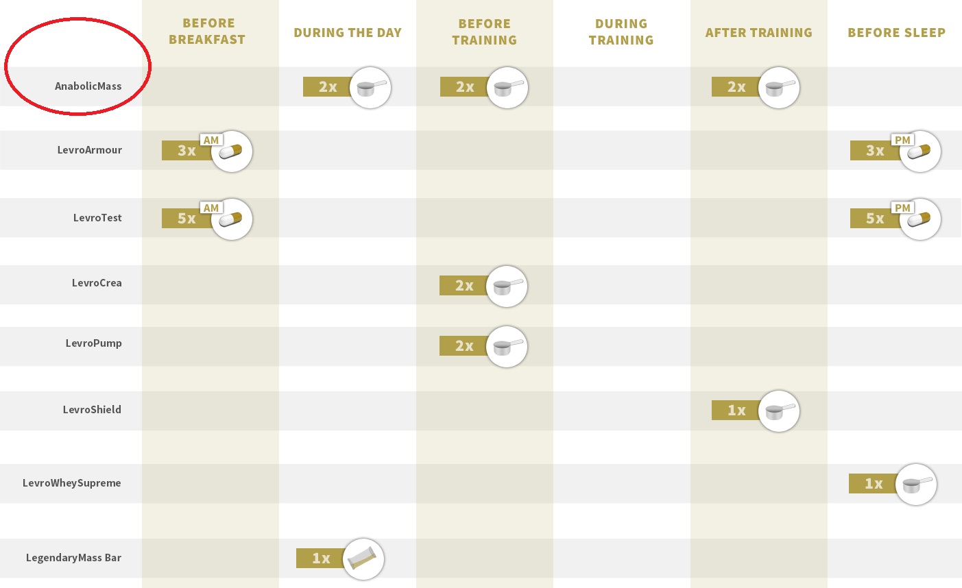Viewport: 962px width, 588px height.
Task: Click LevroArmour AM capsule icon
Action: [x=232, y=151]
